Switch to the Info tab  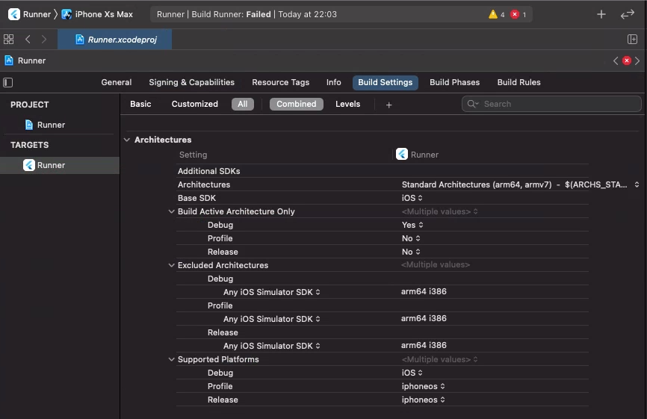[333, 82]
